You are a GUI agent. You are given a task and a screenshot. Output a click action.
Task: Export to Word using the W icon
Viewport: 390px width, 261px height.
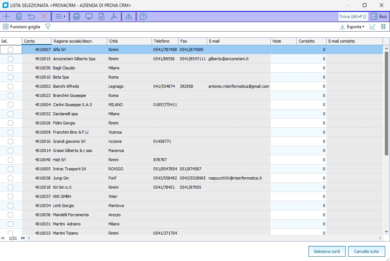(101, 17)
